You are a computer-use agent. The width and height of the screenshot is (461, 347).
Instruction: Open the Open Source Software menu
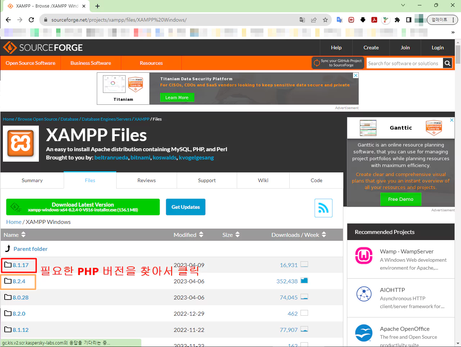pyautogui.click(x=31, y=63)
